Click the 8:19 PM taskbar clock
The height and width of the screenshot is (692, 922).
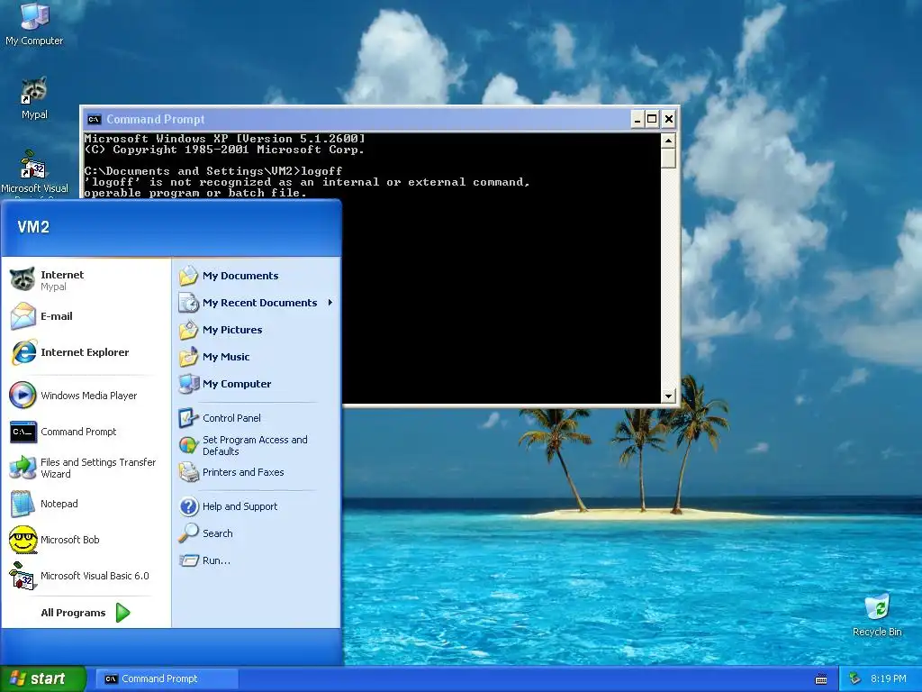click(x=888, y=678)
